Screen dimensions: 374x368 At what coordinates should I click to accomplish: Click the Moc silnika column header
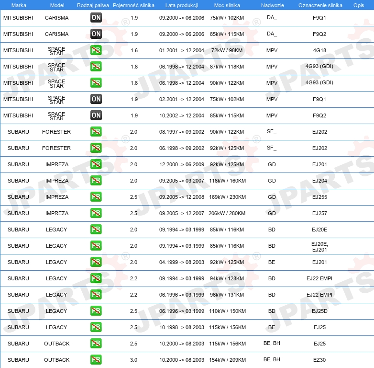click(x=227, y=5)
